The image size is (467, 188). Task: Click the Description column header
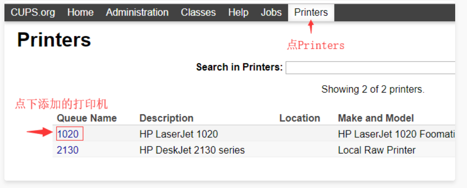click(166, 118)
